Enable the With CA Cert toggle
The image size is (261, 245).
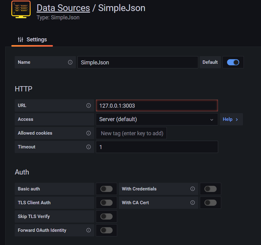211,203
